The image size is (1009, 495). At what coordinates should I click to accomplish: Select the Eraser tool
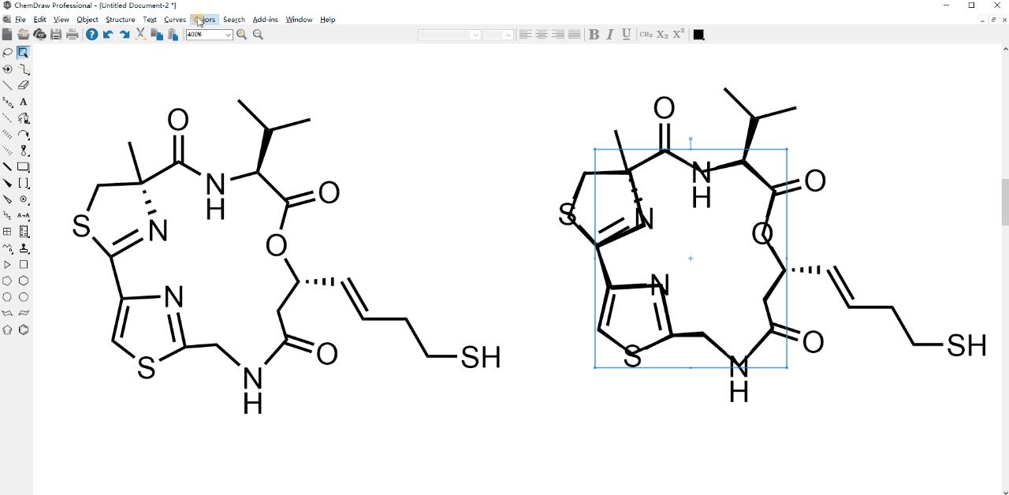coord(24,85)
